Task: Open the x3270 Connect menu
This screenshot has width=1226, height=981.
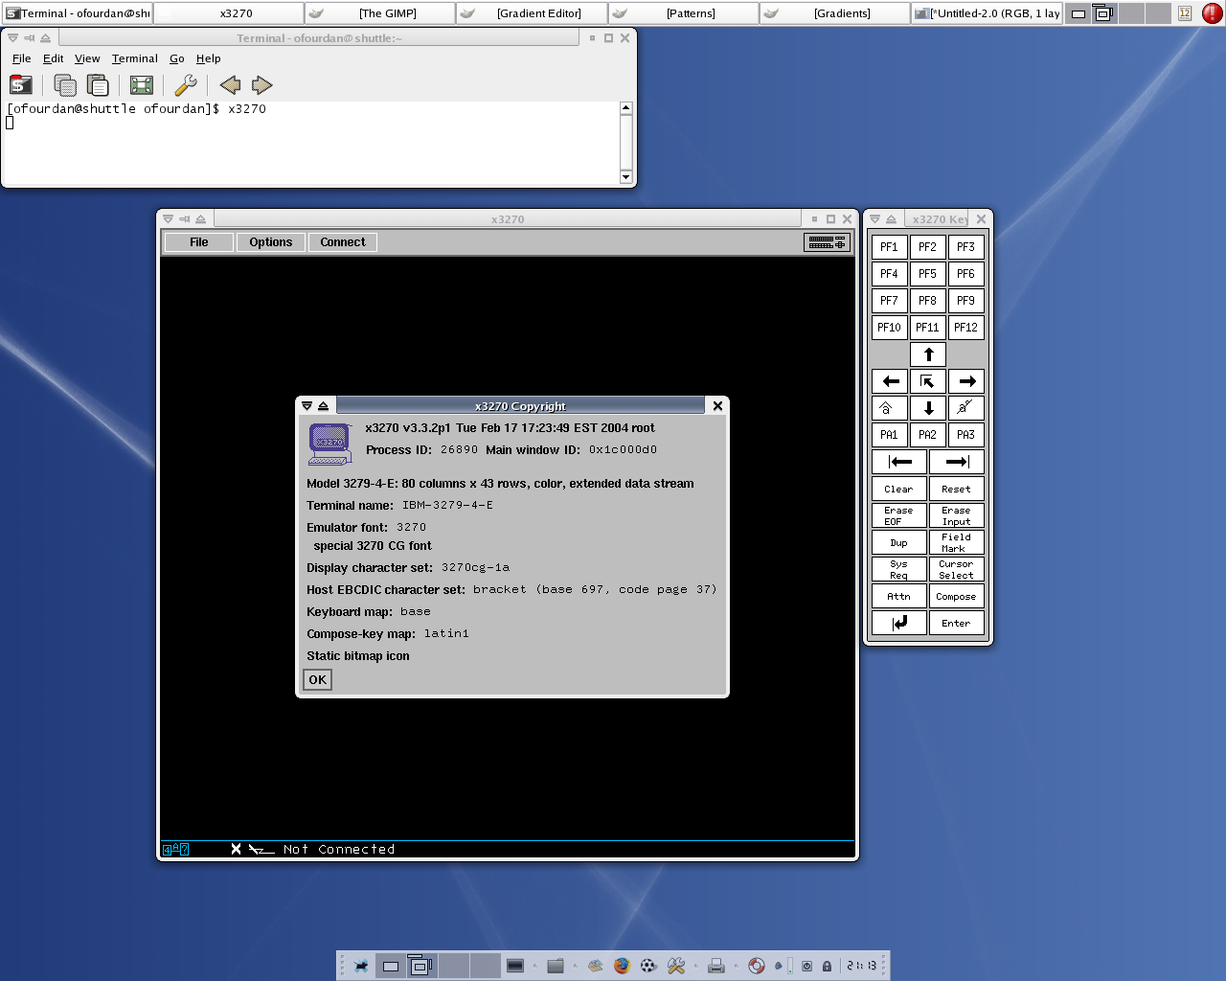Action: tap(343, 242)
